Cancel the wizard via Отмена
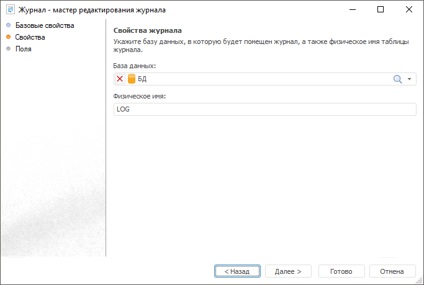This screenshot has width=424, height=285. (x=392, y=271)
